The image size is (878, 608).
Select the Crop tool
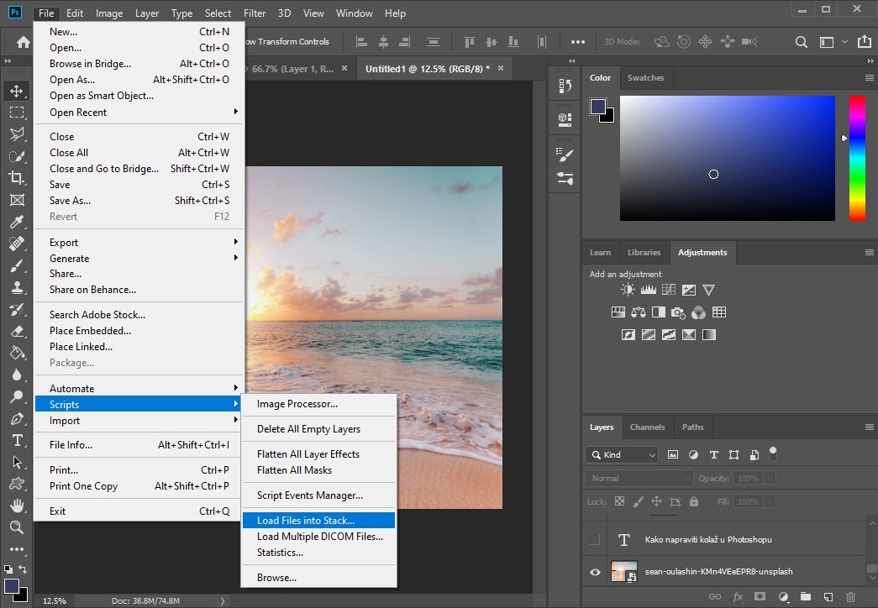coord(17,178)
